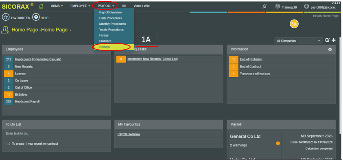Open the End of Probation link
The width and height of the screenshot is (343, 161).
tap(251, 59)
